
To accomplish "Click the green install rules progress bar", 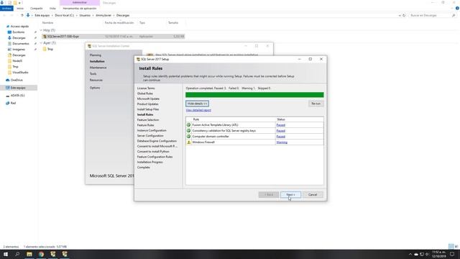I will click(254, 95).
